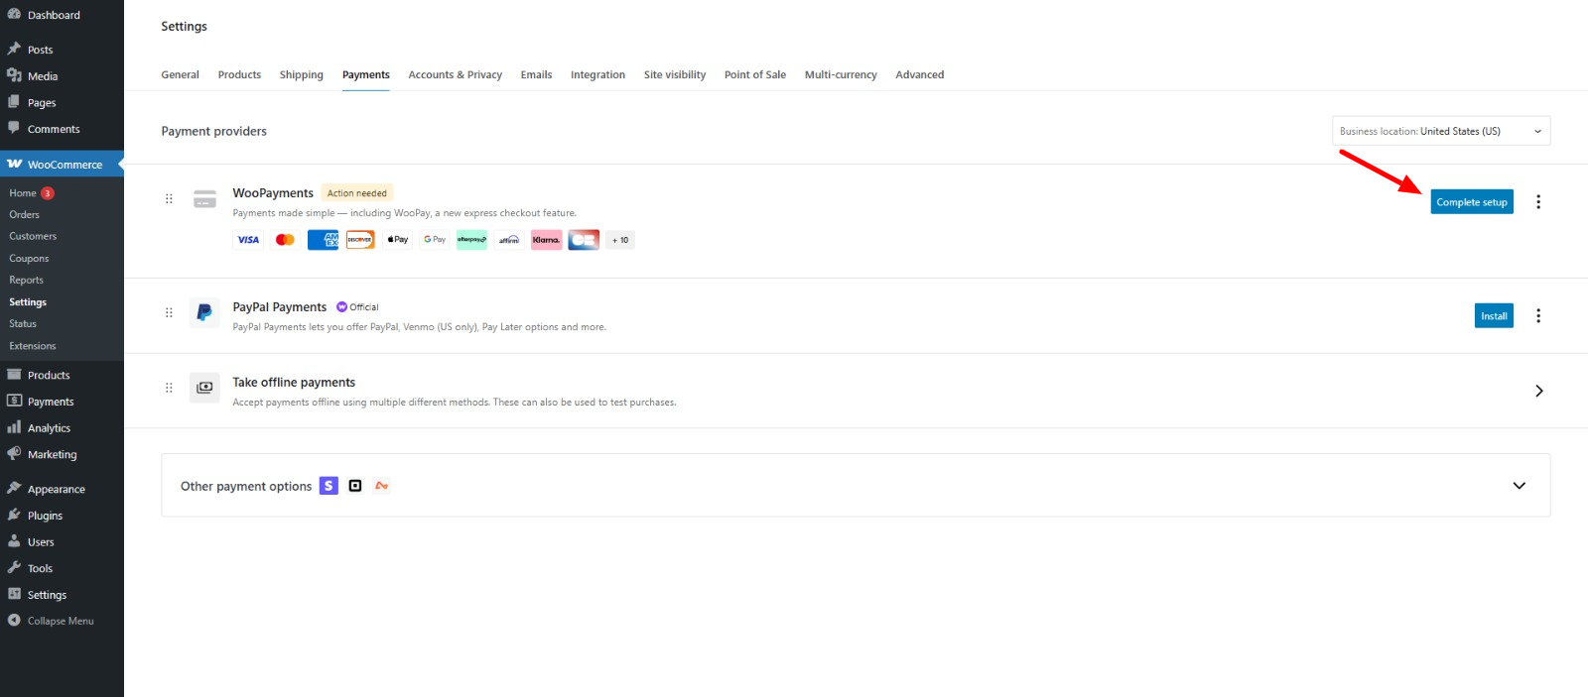Switch to the Shipping tab
Viewport: 1588px width, 697px height.
tap(302, 74)
